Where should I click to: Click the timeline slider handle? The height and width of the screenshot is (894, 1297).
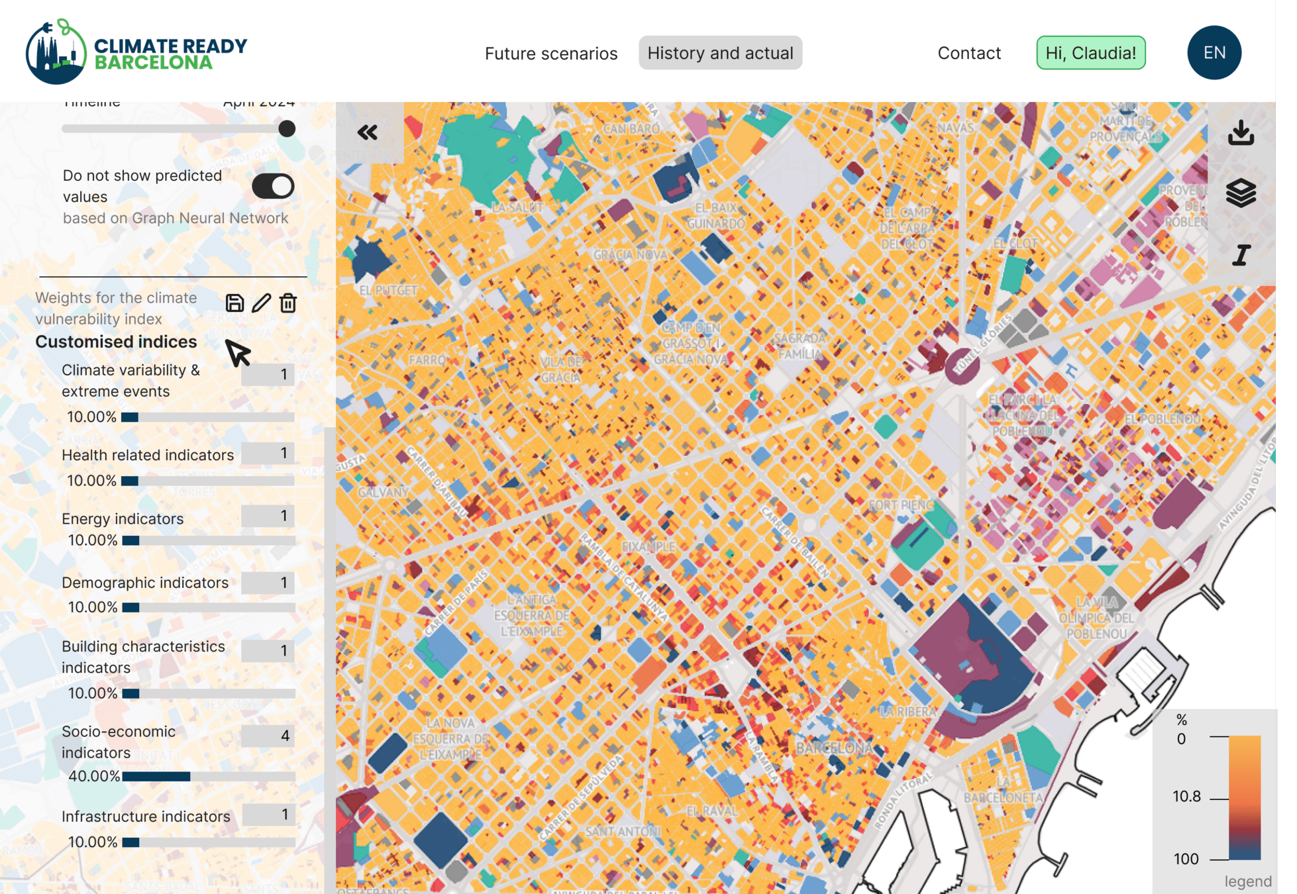[287, 128]
